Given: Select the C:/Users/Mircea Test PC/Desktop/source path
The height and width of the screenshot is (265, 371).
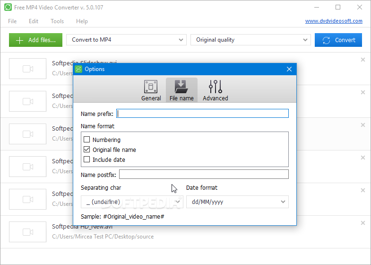Looking at the screenshot, I should [x=103, y=236].
